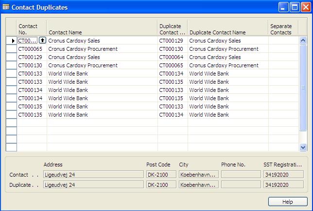313x211 pixels.
Task: Click the Help button
Action: click(288, 202)
